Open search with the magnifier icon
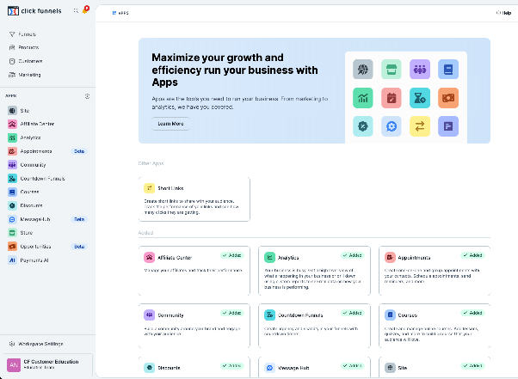Screen dimensions: 518x379 [76, 10]
